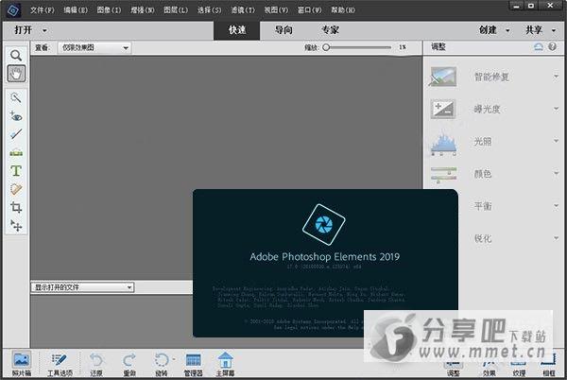567x380 pixels.
Task: Select the Crop tool
Action: [16, 207]
